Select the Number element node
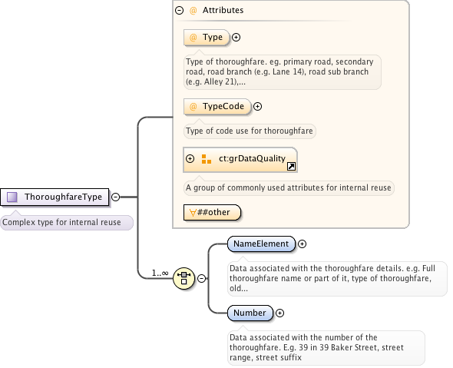The width and height of the screenshot is (453, 368). point(250,313)
